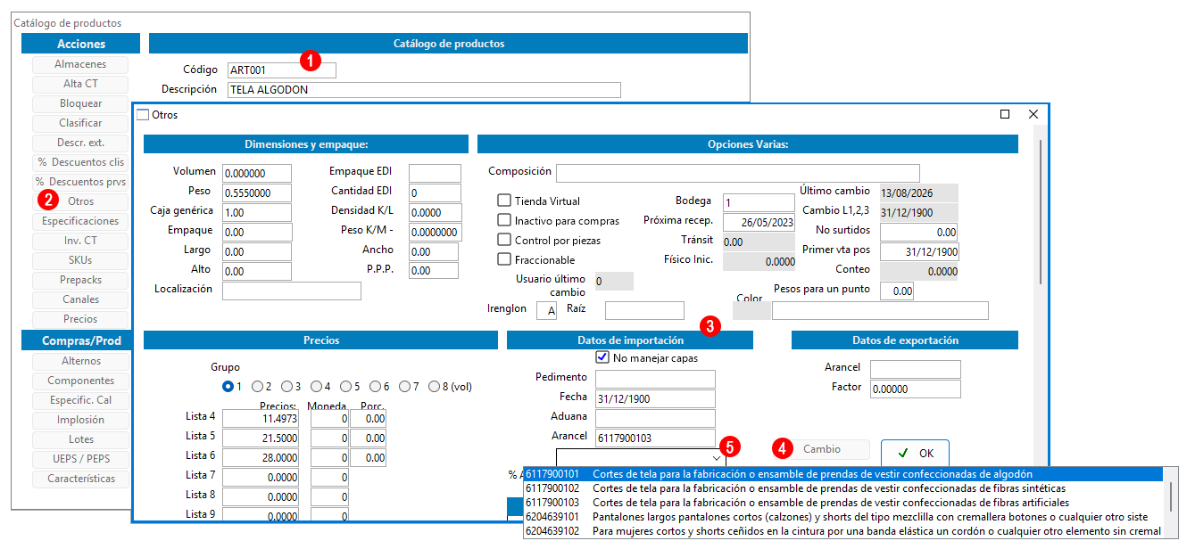Click the Composición text field
Image resolution: width=1195 pixels, height=549 pixels.
[737, 172]
